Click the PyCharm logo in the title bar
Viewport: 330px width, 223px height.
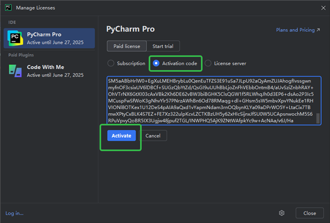click(x=9, y=8)
